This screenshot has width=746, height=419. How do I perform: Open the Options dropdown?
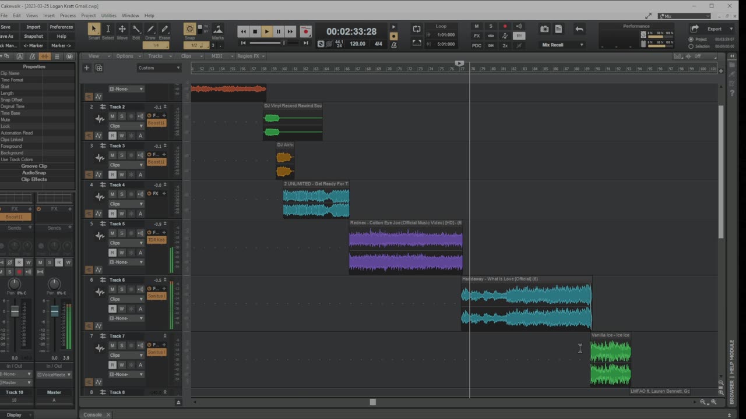(x=127, y=56)
